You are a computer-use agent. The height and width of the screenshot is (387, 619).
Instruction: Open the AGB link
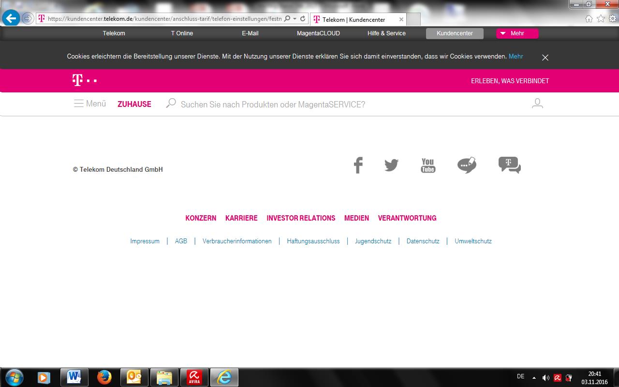181,241
